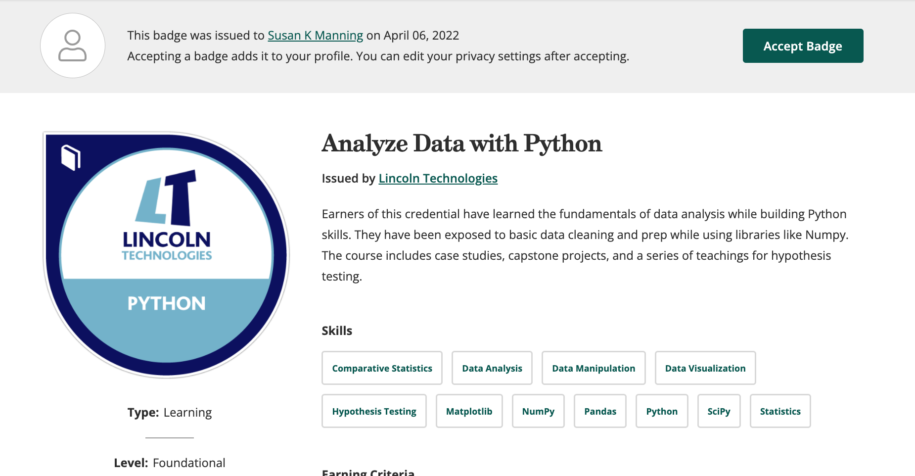The height and width of the screenshot is (476, 915).
Task: Click the 'April 06, 2022' issue date text
Action: (421, 36)
